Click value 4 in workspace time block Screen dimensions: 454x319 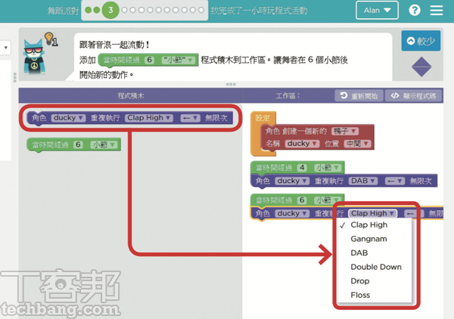pos(302,168)
